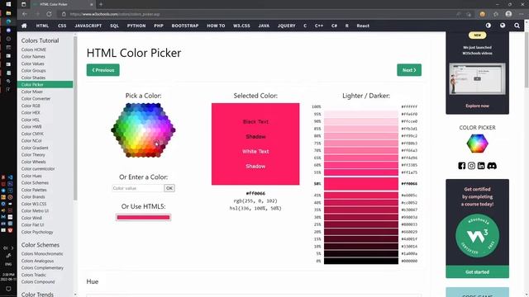Open Color HEX in sidebar

[x=31, y=113]
